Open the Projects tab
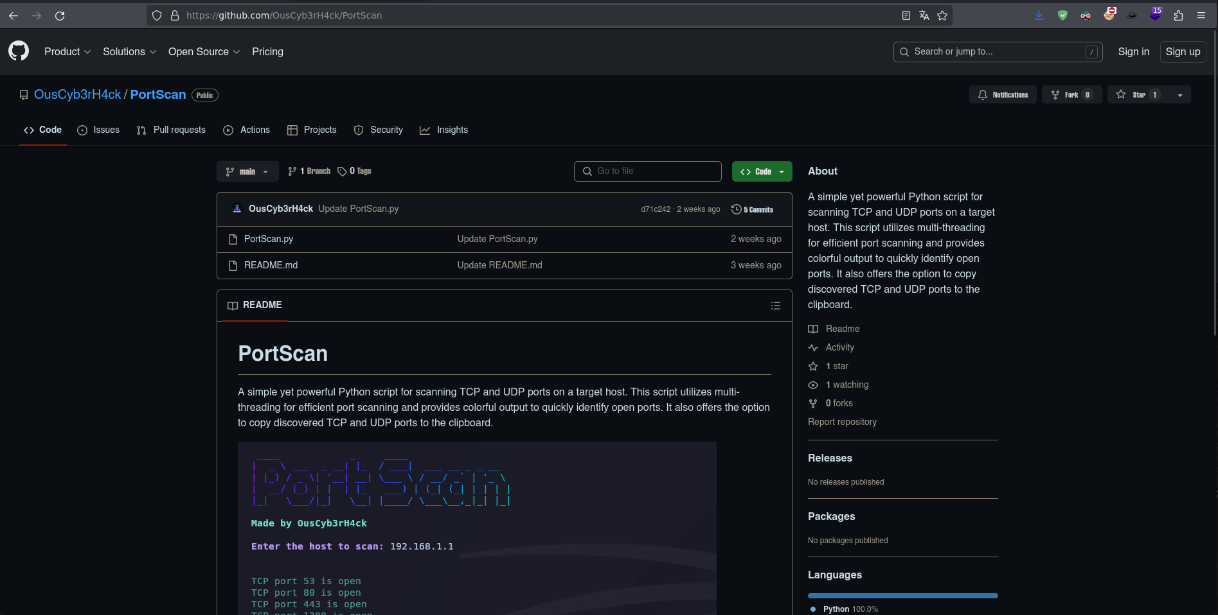Image resolution: width=1218 pixels, height=615 pixels. (312, 130)
